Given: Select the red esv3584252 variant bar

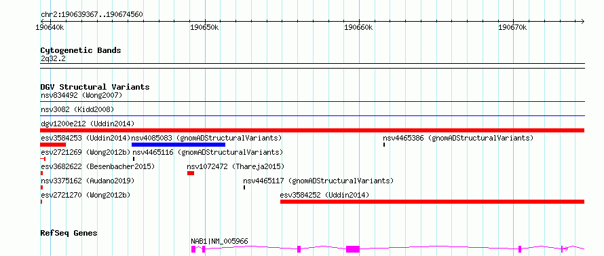Looking at the screenshot, I should click(432, 202).
